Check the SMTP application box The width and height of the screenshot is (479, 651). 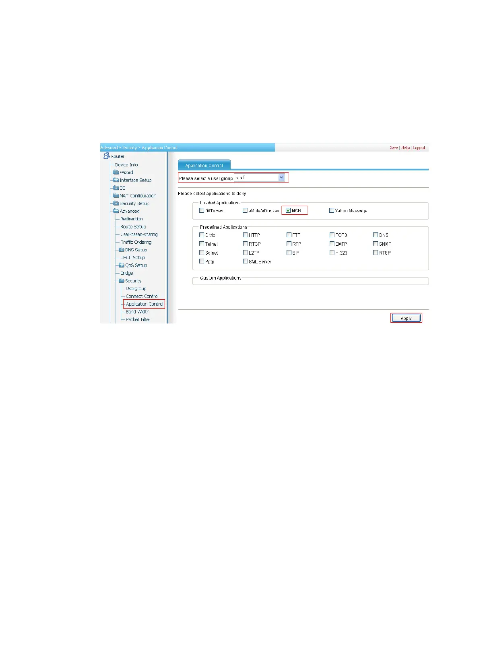(332, 244)
